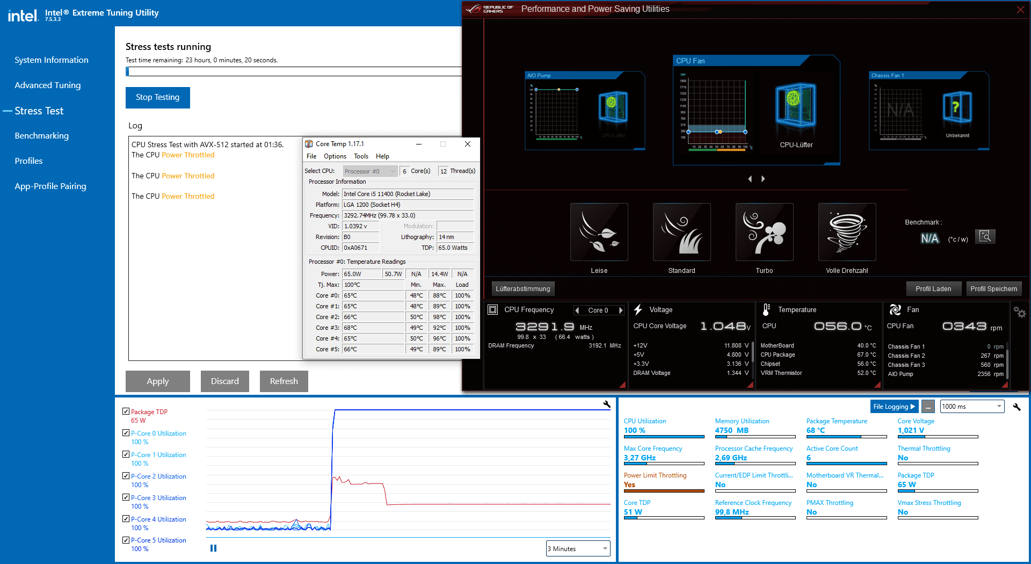Open Profiles section
The width and height of the screenshot is (1031, 564).
[28, 161]
